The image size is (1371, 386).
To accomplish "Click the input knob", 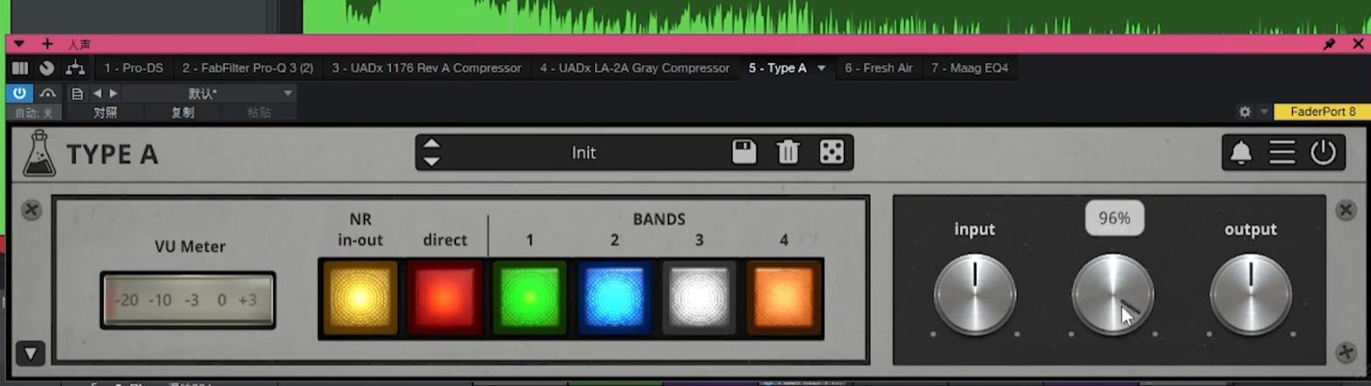I will point(975,295).
